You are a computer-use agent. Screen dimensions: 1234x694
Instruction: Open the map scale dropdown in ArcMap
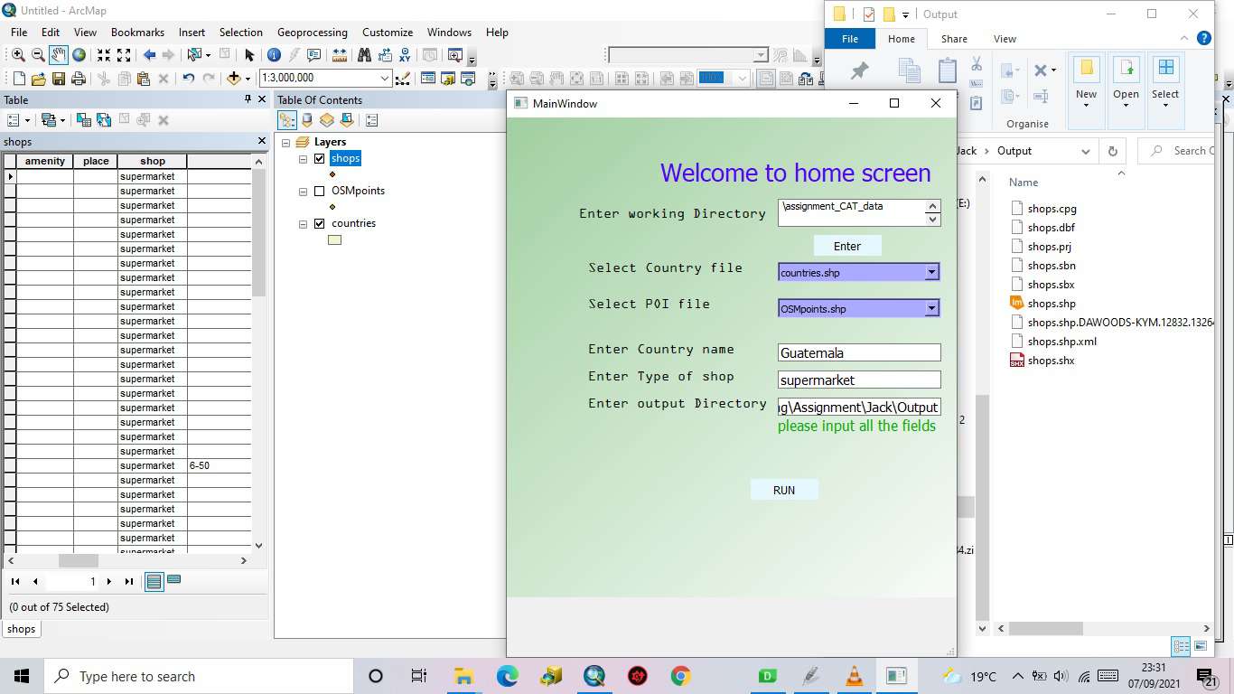tap(384, 79)
